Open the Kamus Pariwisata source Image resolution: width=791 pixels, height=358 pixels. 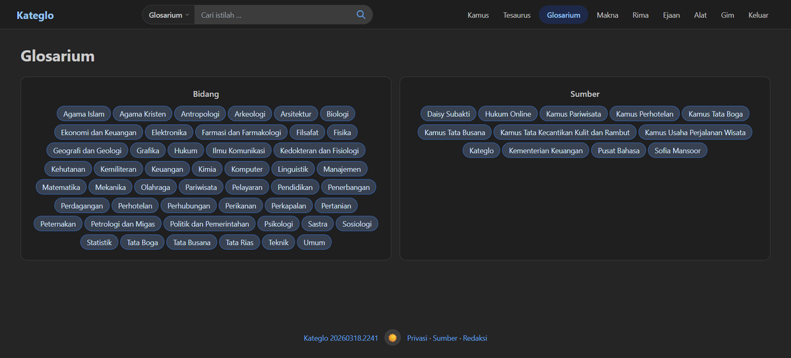click(x=573, y=114)
